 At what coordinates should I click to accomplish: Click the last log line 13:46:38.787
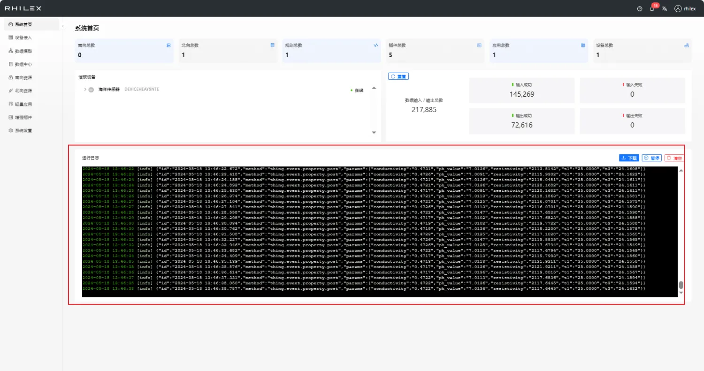pyautogui.click(x=364, y=288)
